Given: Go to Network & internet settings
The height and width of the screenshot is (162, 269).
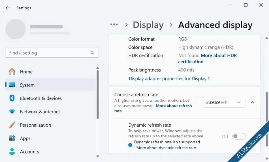Looking at the screenshot, I should point(51,112).
